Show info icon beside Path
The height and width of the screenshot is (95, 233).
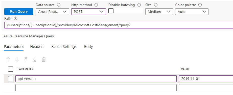[x=15, y=18]
